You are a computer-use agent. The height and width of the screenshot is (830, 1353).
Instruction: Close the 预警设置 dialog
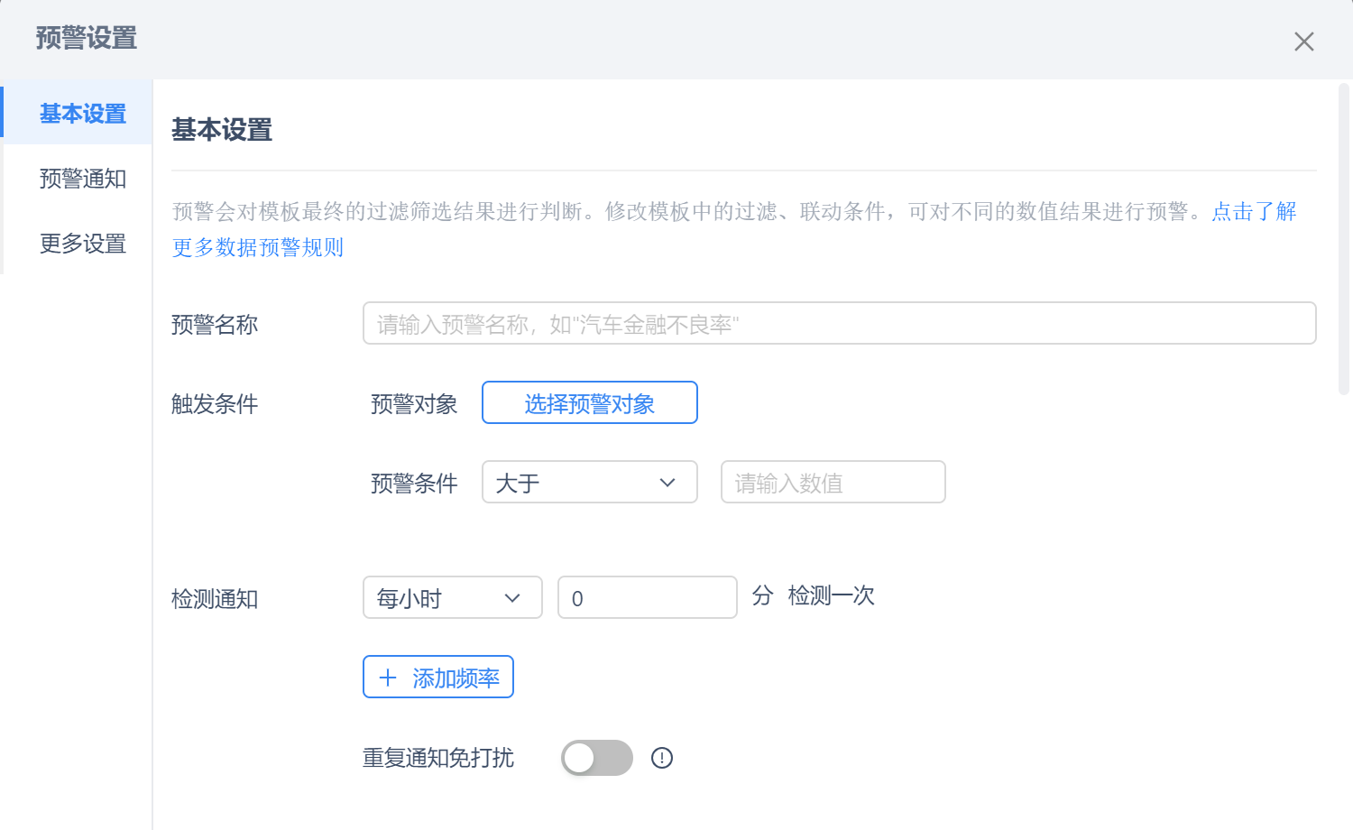[1303, 41]
